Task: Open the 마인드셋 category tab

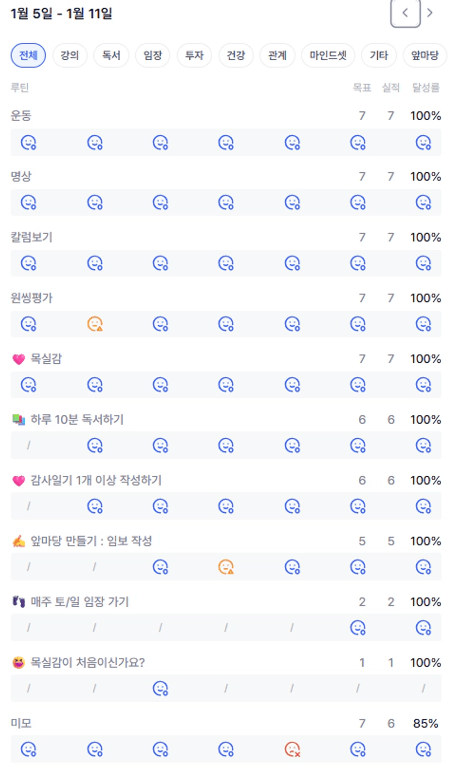Action: (x=327, y=55)
